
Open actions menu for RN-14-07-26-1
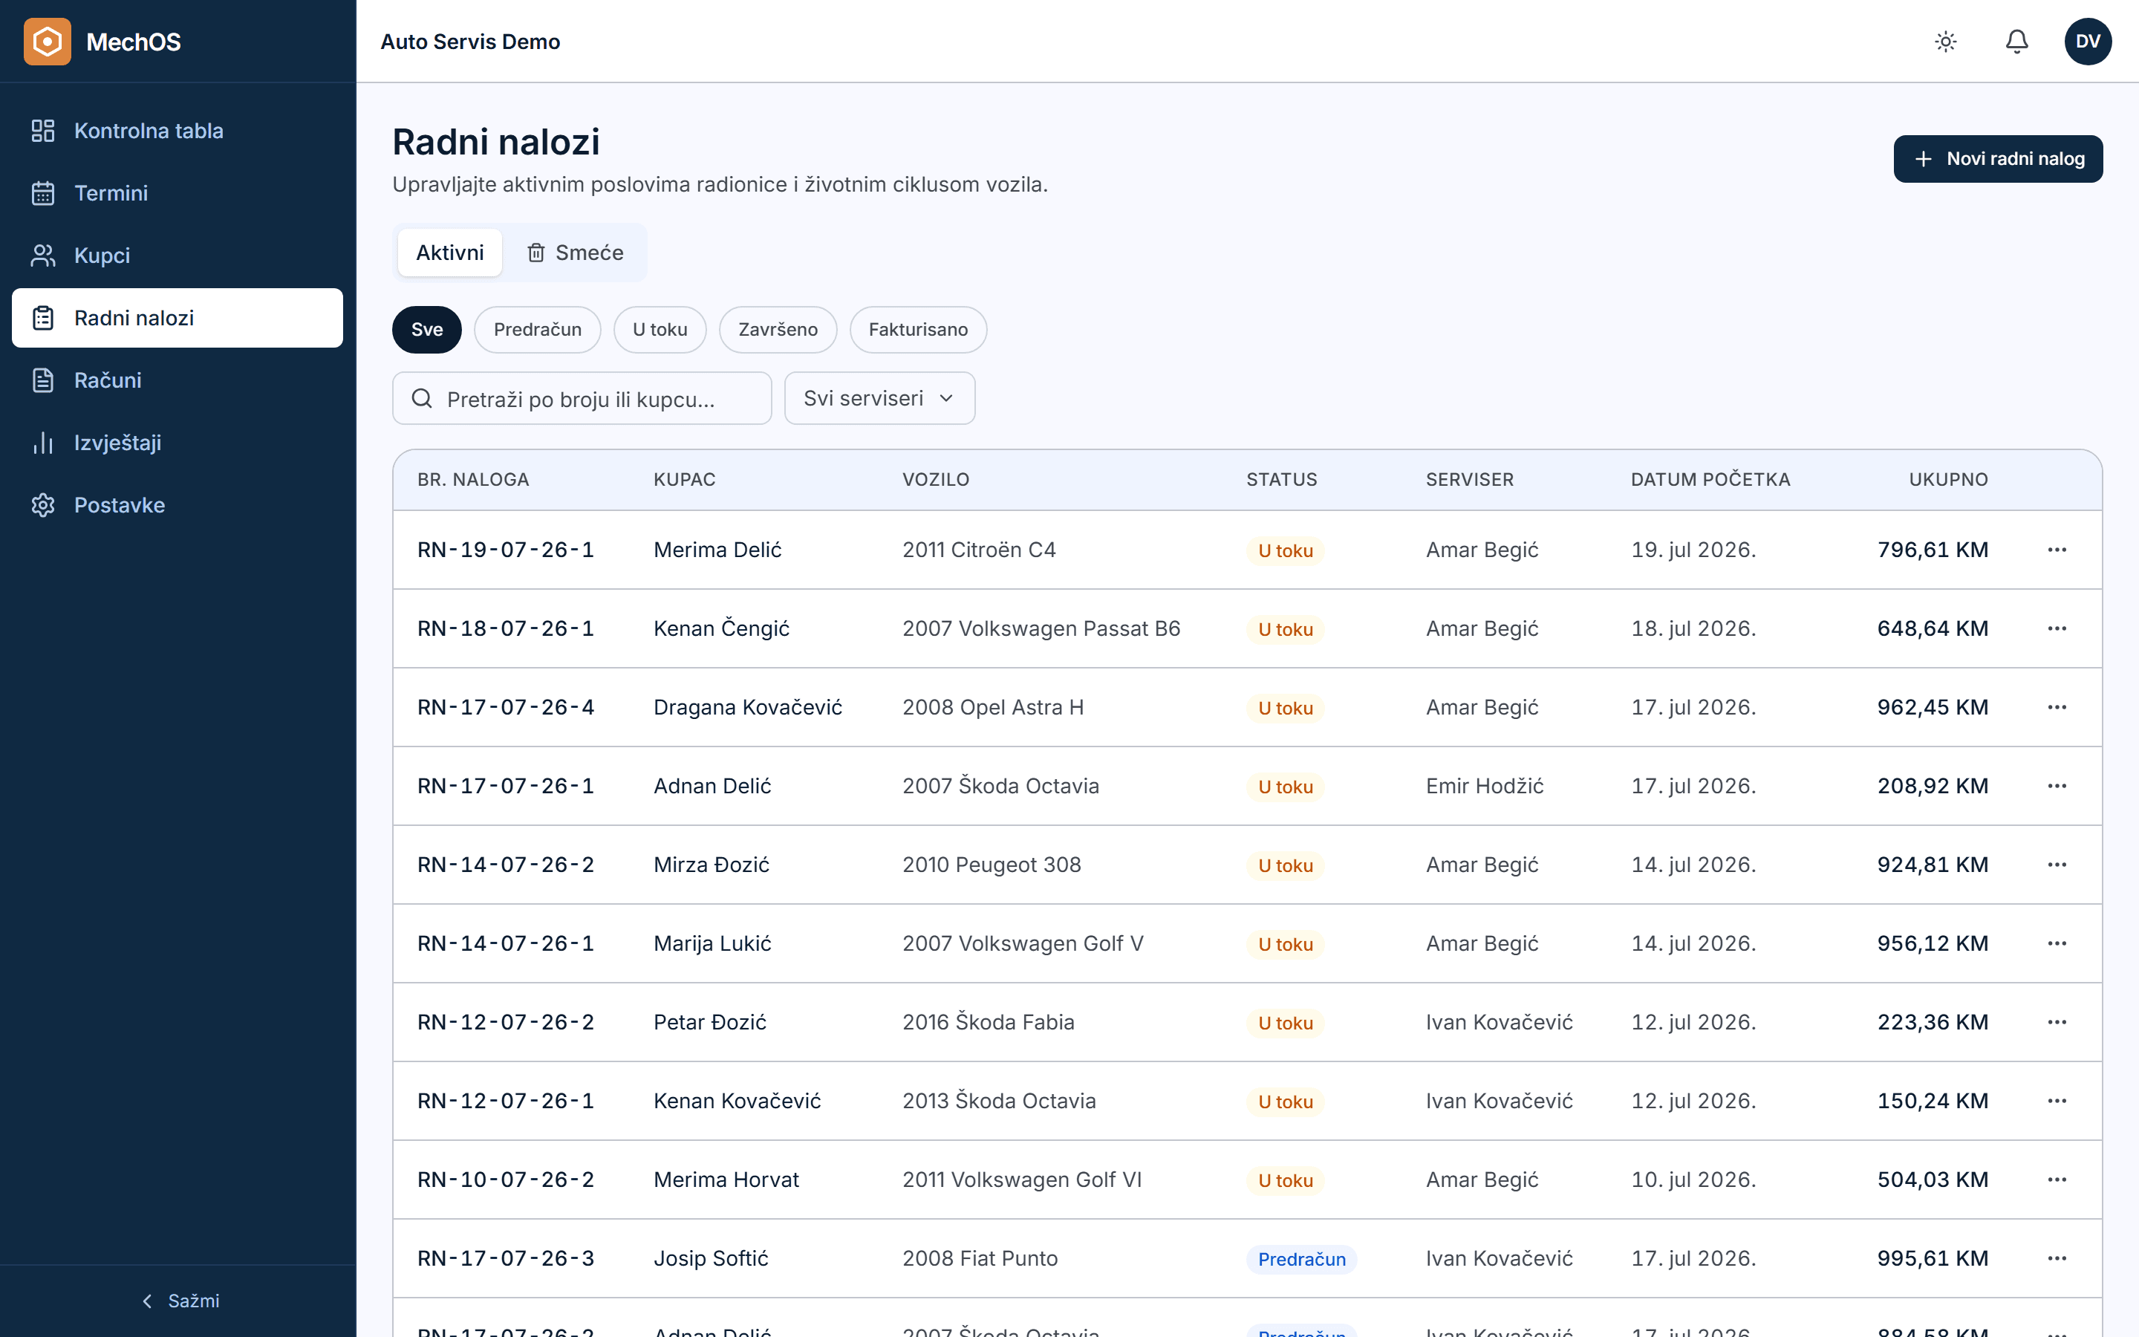[x=2057, y=943]
